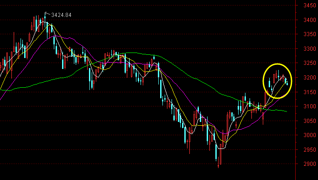Select the 3400 price axis label
Viewport: 318px width, 180px height.
point(310,20)
